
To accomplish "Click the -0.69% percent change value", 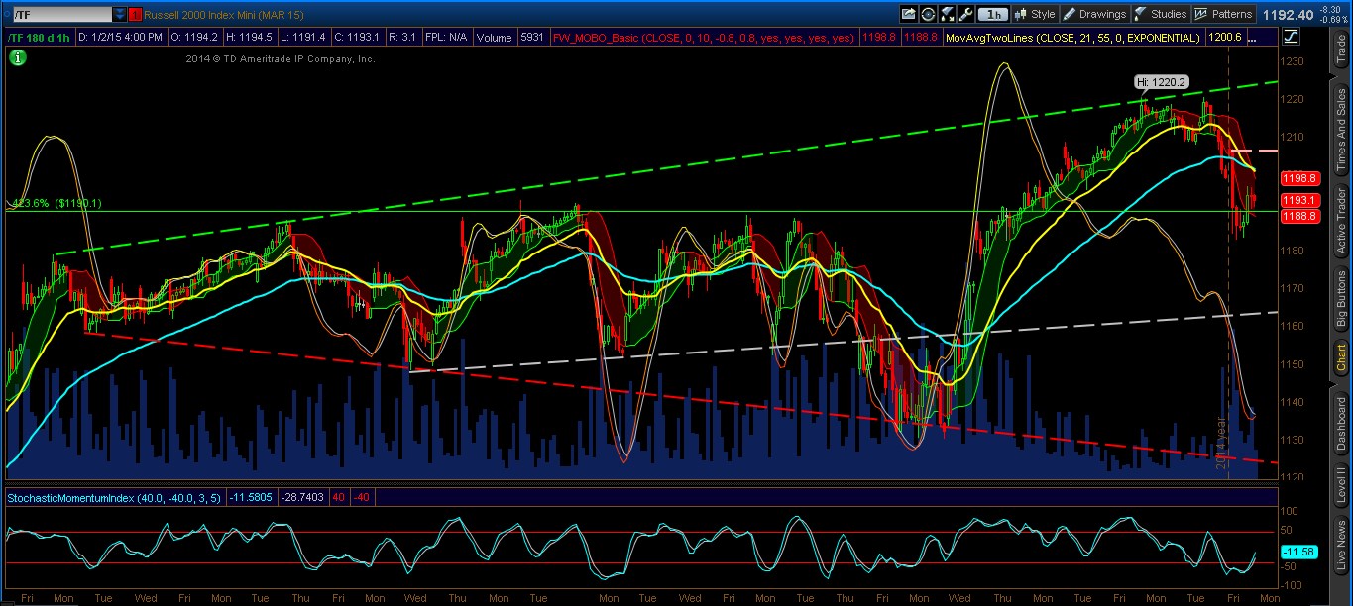I will (1334, 20).
